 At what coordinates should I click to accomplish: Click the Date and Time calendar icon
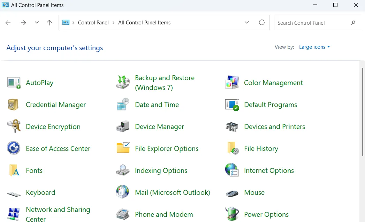click(123, 105)
